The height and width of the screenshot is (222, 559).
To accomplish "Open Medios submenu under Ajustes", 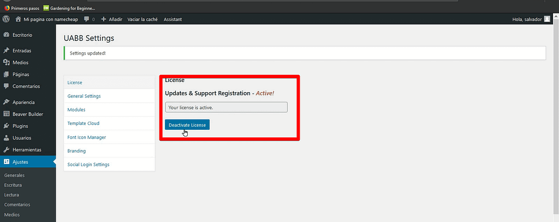I will pos(12,214).
